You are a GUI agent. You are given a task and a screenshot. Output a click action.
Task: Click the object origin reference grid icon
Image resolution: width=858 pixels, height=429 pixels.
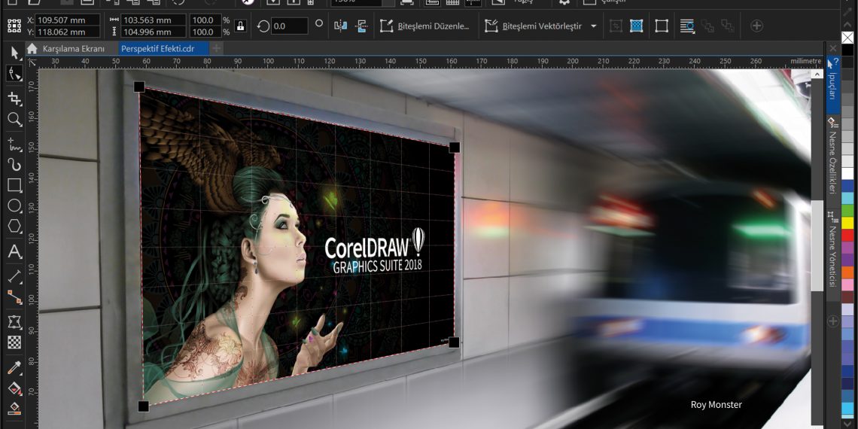click(x=14, y=26)
